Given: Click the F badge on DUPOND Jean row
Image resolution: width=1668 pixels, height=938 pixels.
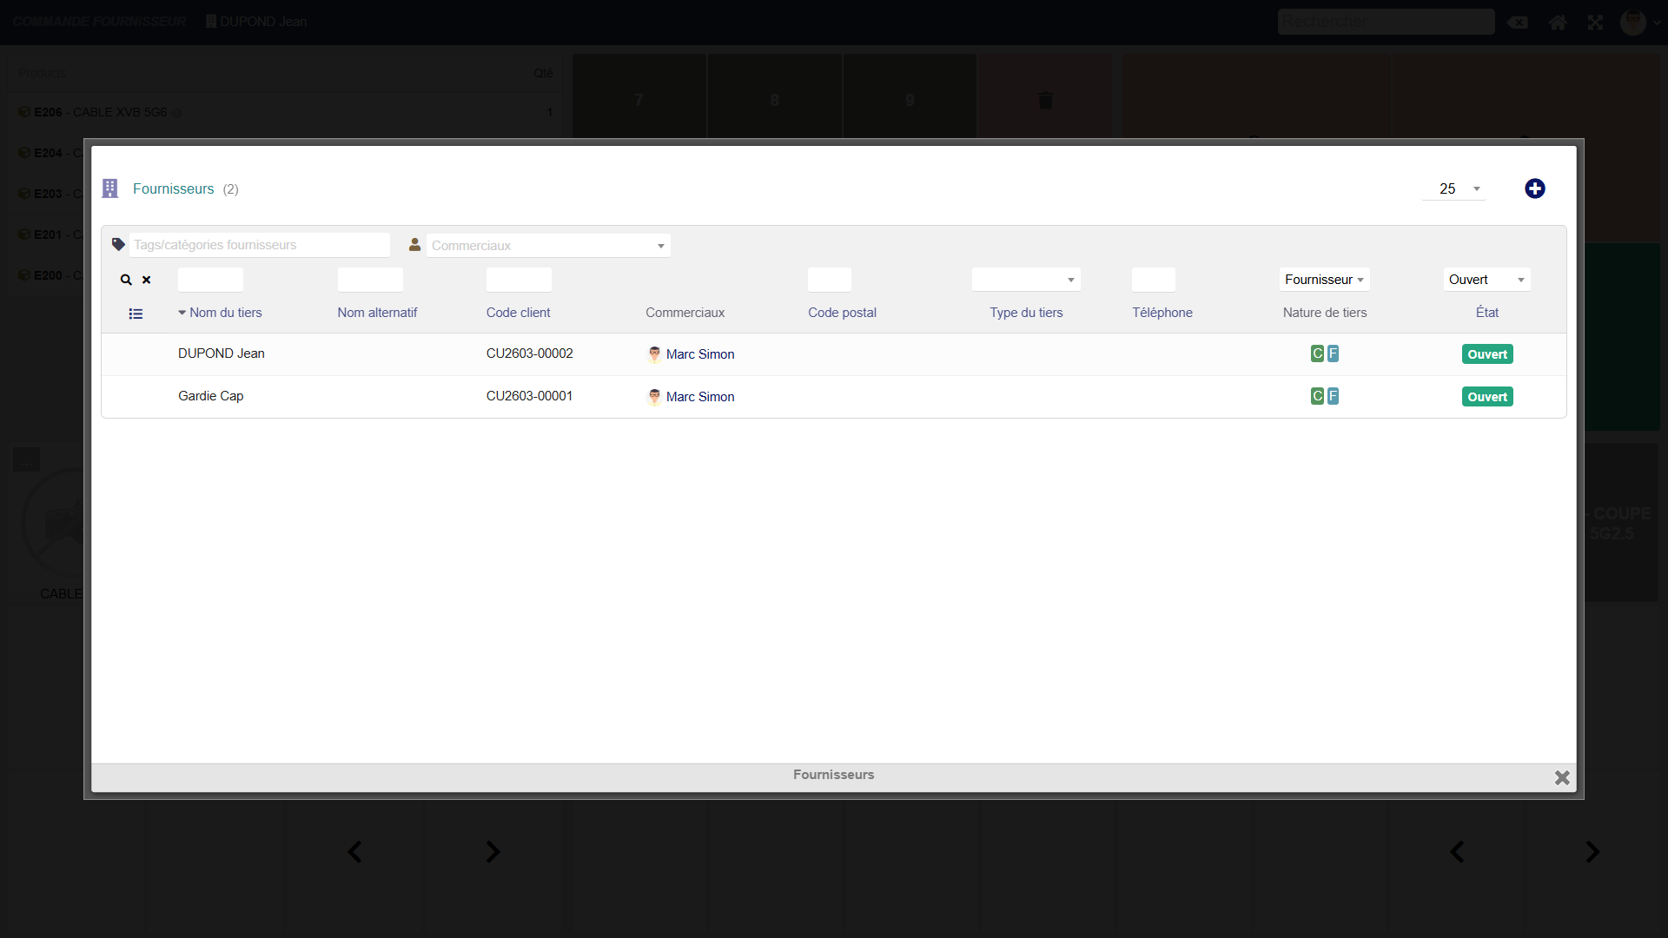Looking at the screenshot, I should (1333, 353).
